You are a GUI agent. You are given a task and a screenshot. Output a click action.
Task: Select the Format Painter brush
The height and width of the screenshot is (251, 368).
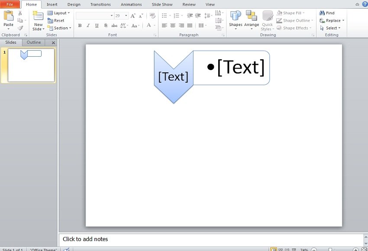tap(20, 28)
